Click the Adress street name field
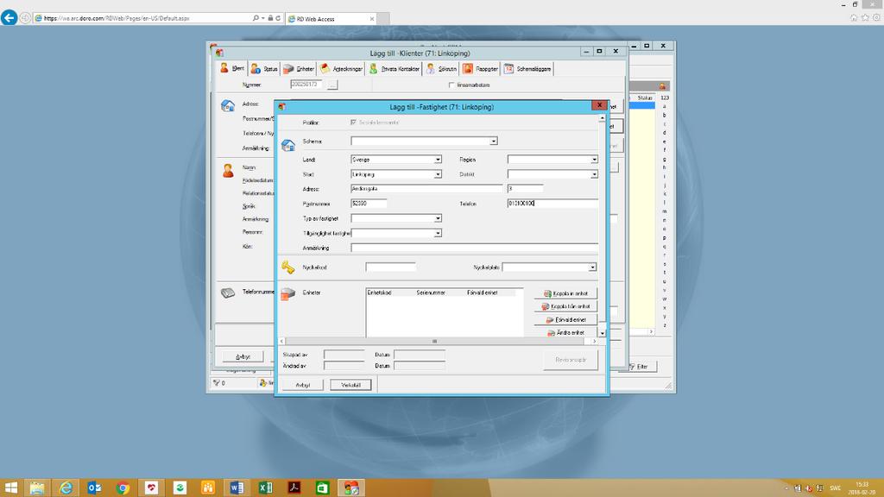Screen dimensions: 884x497 [x=426, y=189]
